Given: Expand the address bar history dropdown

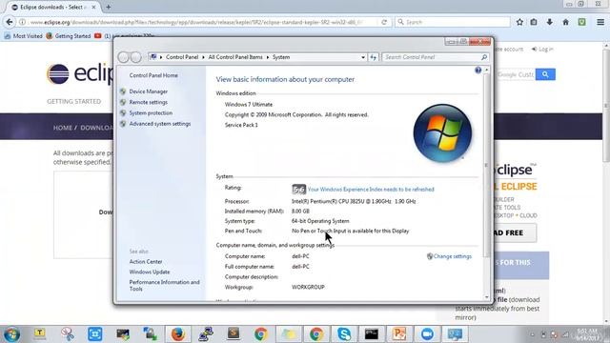Looking at the screenshot, I should pos(363,57).
